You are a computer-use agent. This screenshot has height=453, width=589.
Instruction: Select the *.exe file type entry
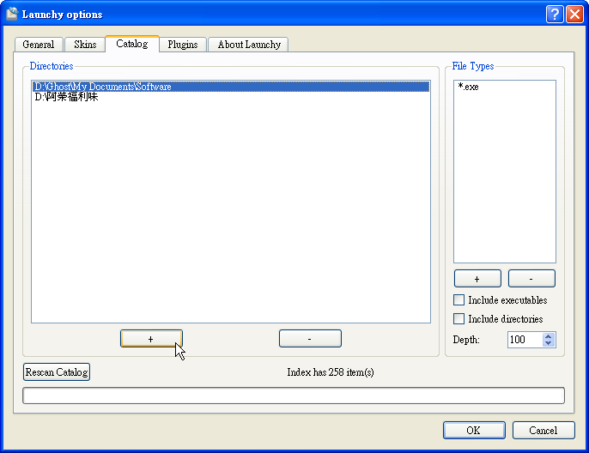tap(505, 87)
